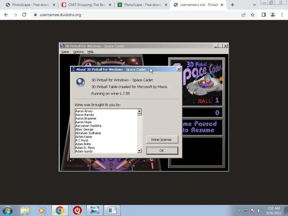288x216 pixels.
Task: Bookmark this page with star icon
Action: (x=253, y=15)
